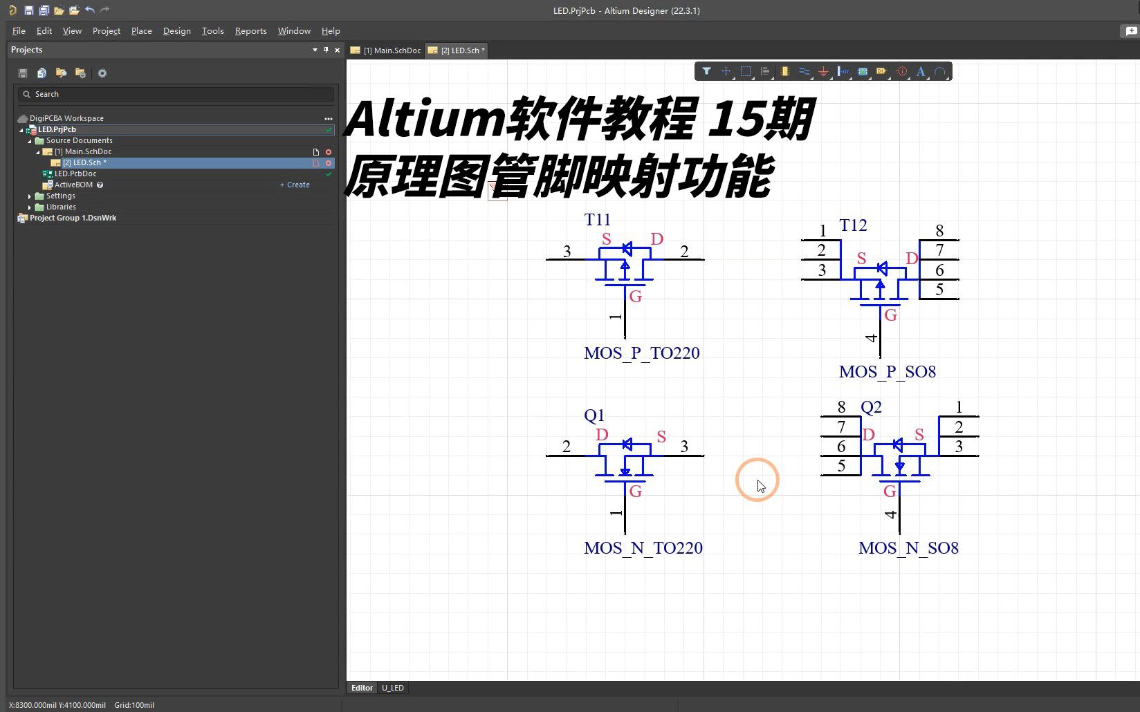Open the Tools menu
Image resolution: width=1140 pixels, height=712 pixels.
(213, 31)
